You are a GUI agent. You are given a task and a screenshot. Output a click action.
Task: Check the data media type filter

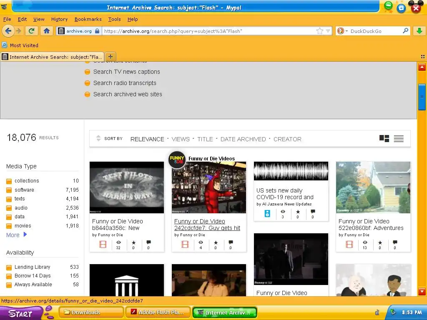coord(9,217)
